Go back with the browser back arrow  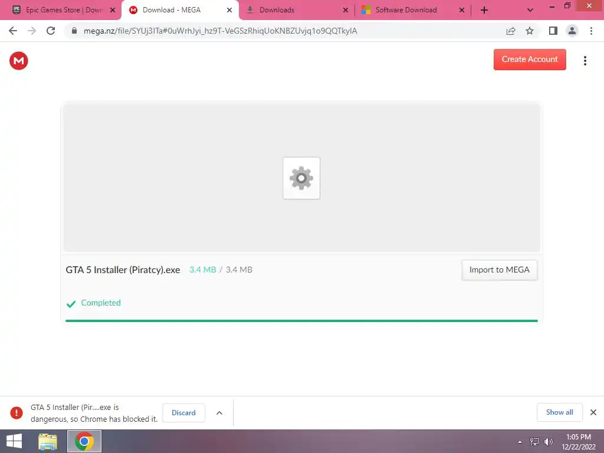coord(13,31)
